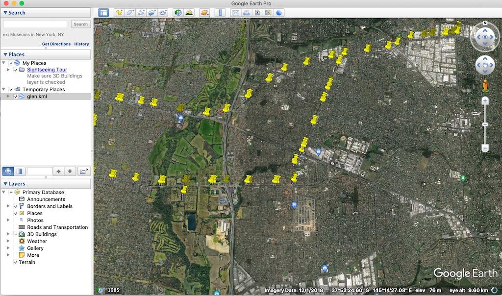502x296 pixels.
Task: Disable the Borders and Labels layer
Action: point(16,206)
